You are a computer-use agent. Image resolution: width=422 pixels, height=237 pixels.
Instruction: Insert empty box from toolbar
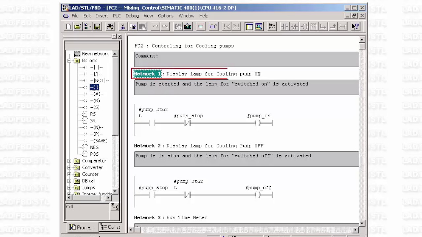point(314,27)
